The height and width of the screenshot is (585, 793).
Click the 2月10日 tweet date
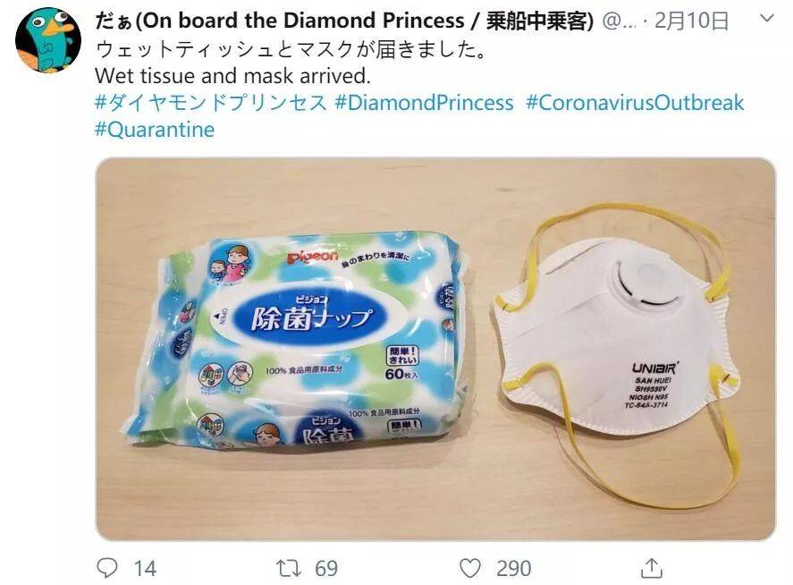[x=691, y=21]
